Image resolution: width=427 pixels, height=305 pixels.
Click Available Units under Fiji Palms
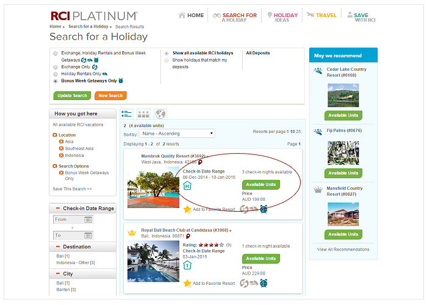pyautogui.click(x=343, y=173)
